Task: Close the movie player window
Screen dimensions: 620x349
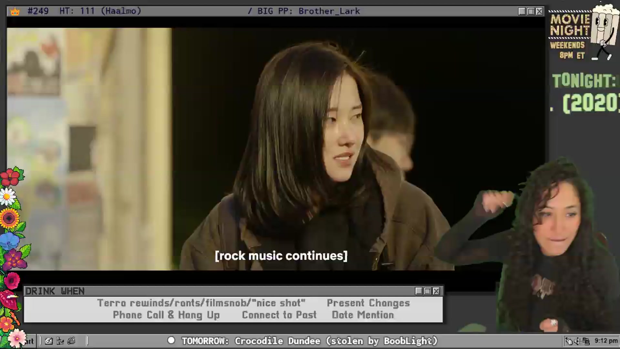Action: (539, 11)
